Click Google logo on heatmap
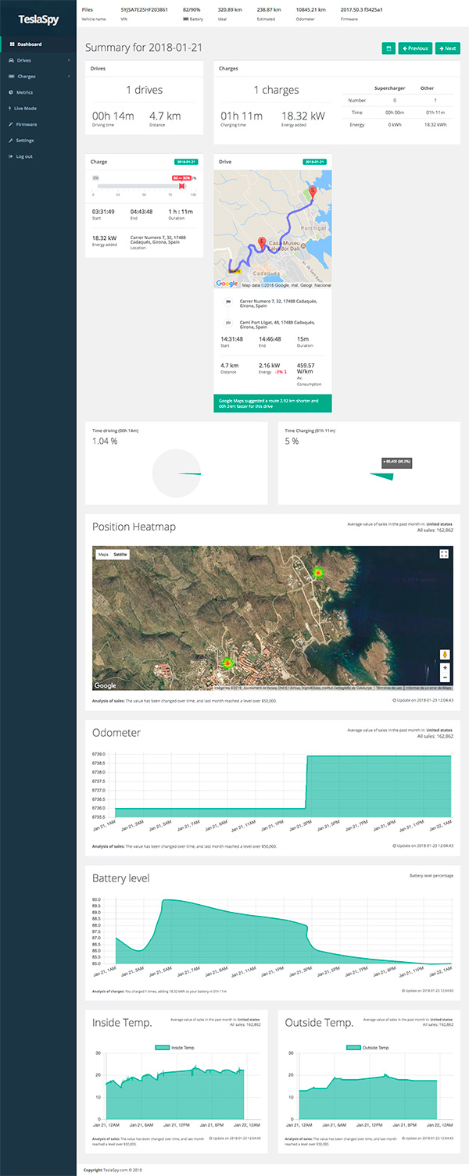The width and height of the screenshot is (469, 1176). [105, 685]
